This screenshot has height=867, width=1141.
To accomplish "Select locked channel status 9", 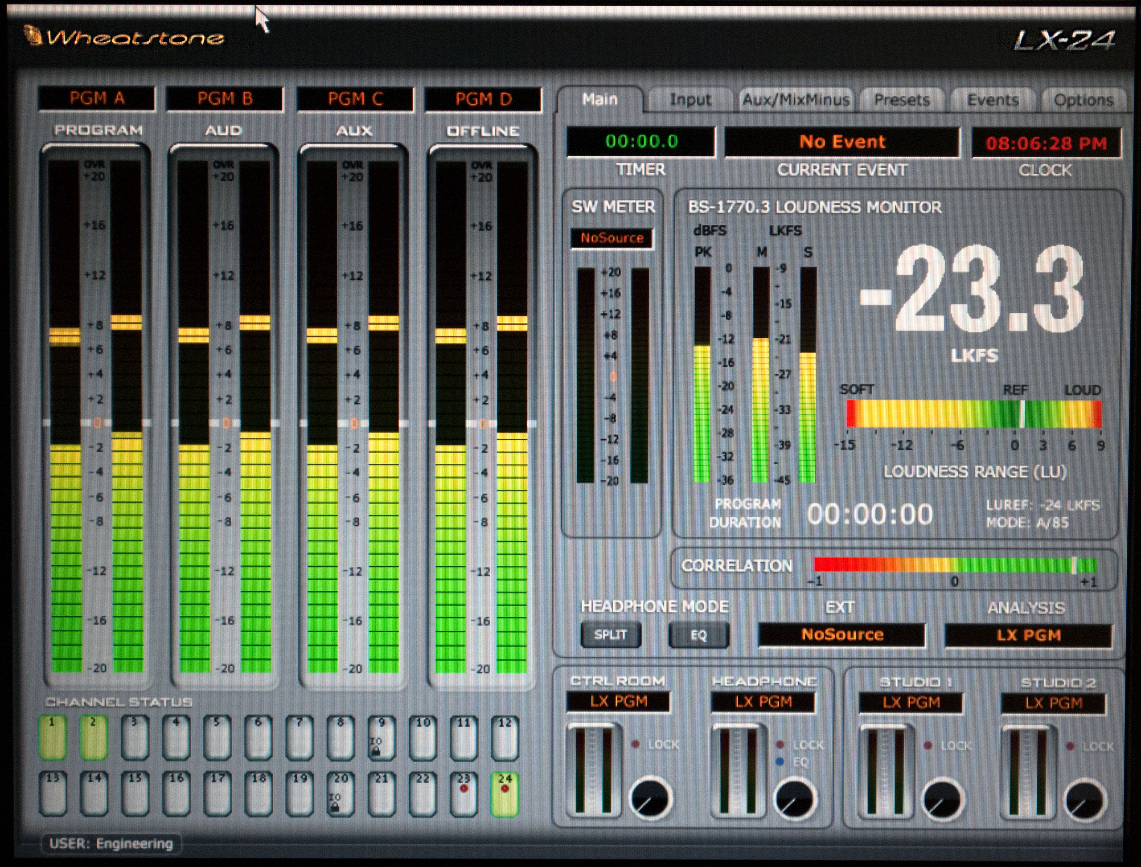I will (x=382, y=739).
